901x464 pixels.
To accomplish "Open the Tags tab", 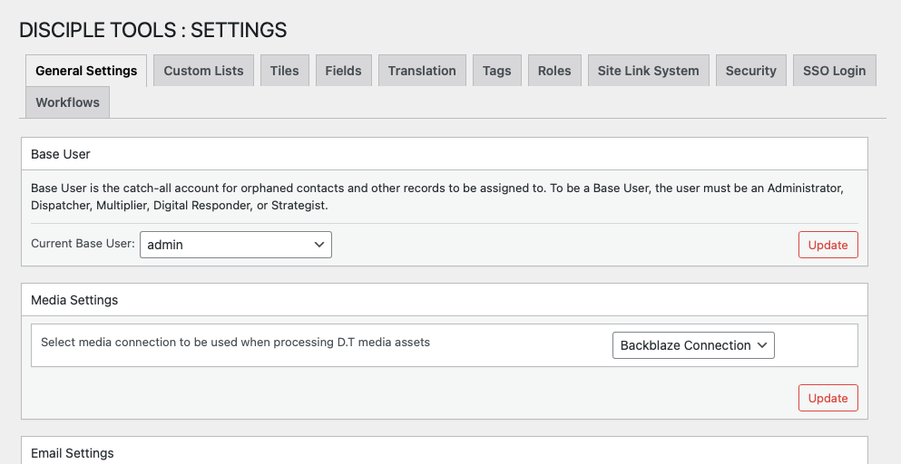I will (x=496, y=71).
